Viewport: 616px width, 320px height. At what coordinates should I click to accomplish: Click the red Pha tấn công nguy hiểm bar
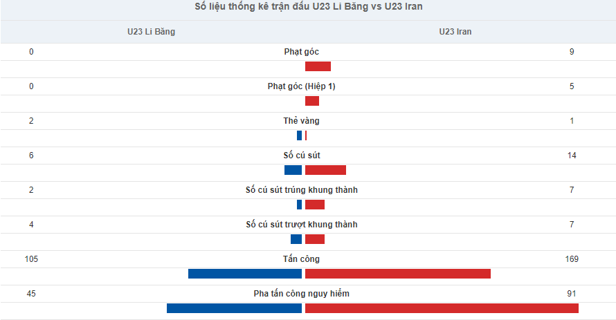click(x=442, y=308)
